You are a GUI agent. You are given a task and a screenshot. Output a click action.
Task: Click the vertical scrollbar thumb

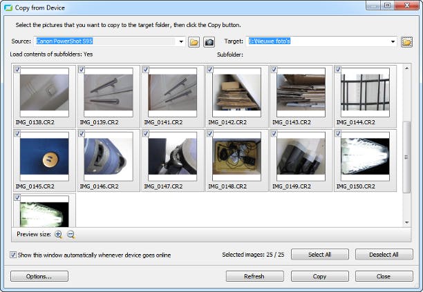[x=407, y=157]
